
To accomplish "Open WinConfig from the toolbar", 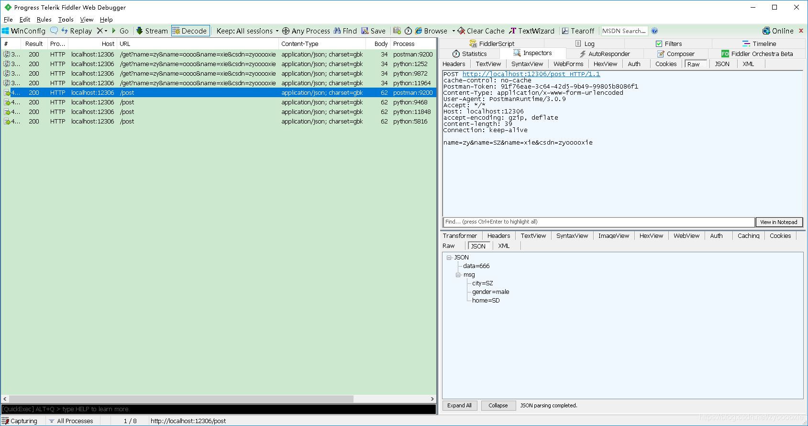I will [24, 31].
